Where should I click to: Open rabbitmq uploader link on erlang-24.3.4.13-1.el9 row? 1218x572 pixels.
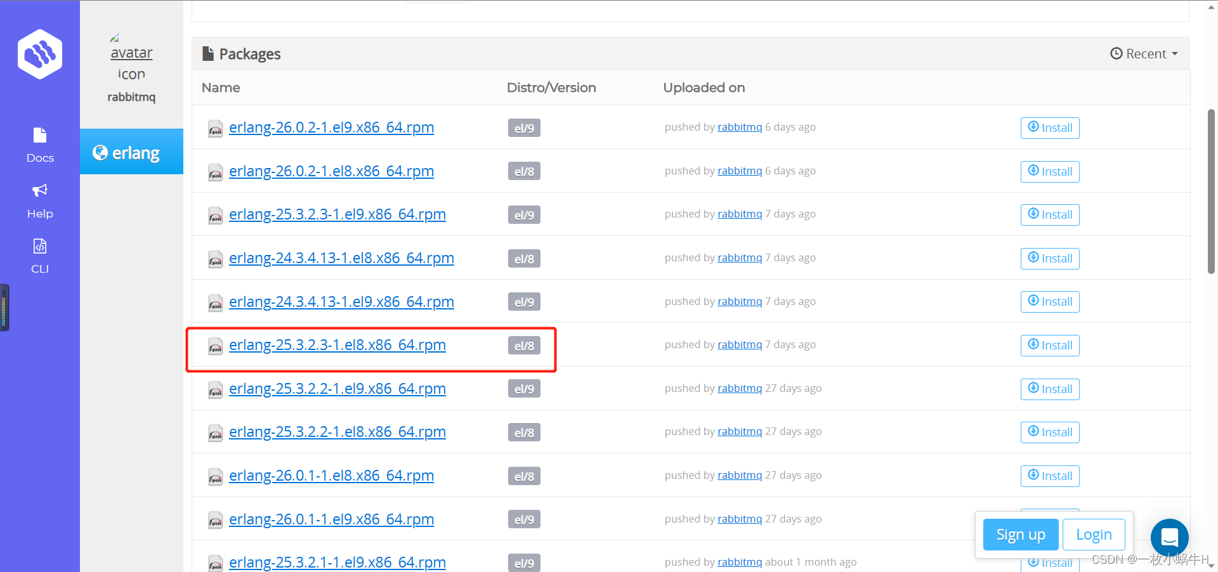740,302
